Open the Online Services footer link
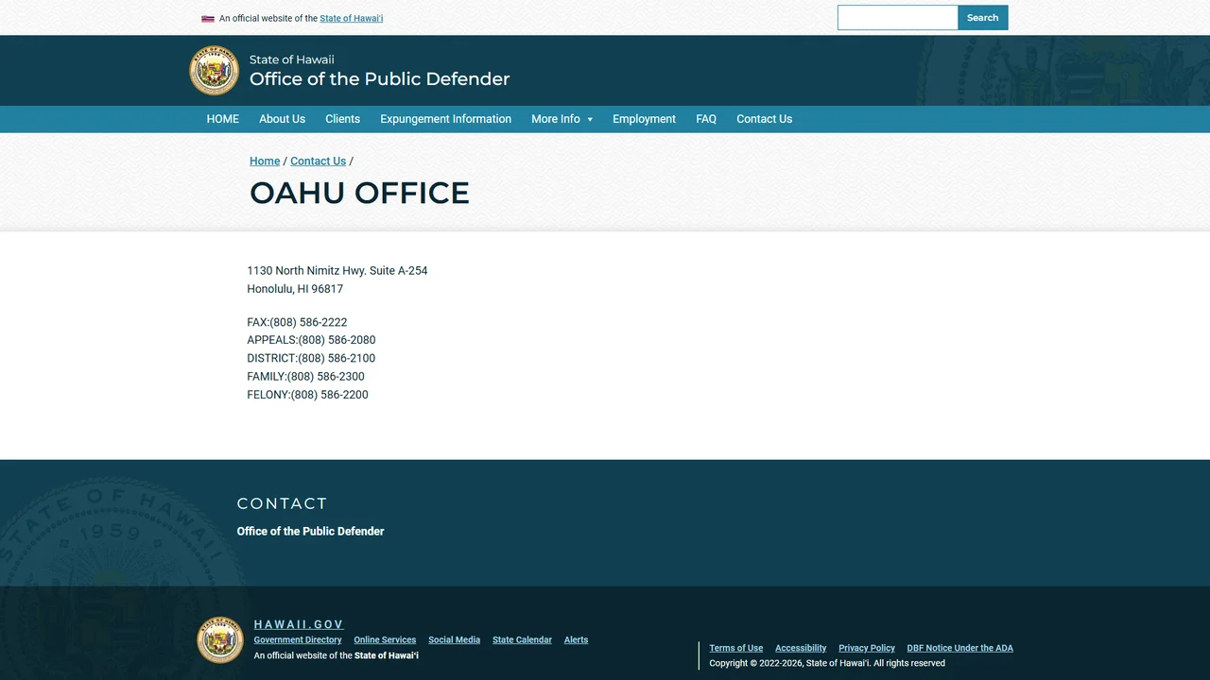Screen dimensions: 1210x680 pyautogui.click(x=385, y=640)
